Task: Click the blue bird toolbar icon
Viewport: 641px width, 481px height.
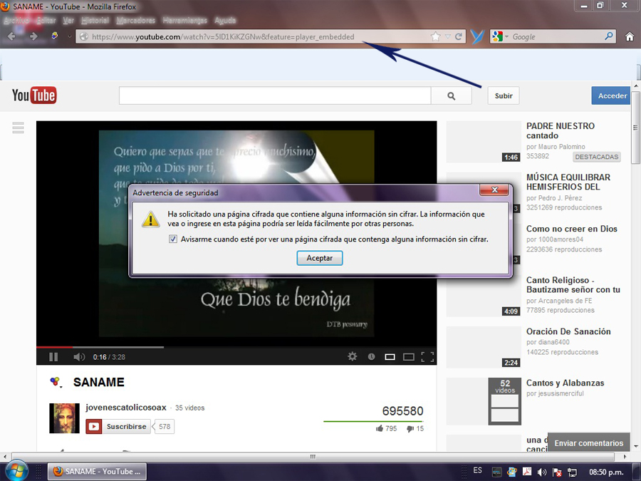Action: click(x=476, y=36)
